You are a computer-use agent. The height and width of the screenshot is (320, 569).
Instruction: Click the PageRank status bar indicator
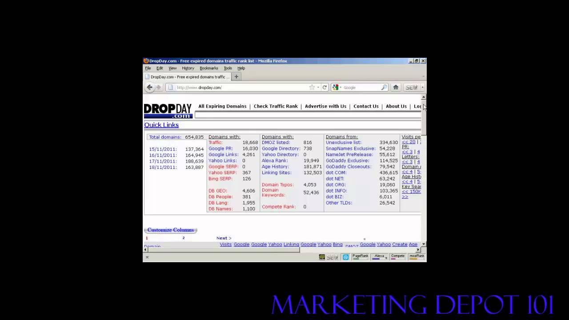click(360, 257)
